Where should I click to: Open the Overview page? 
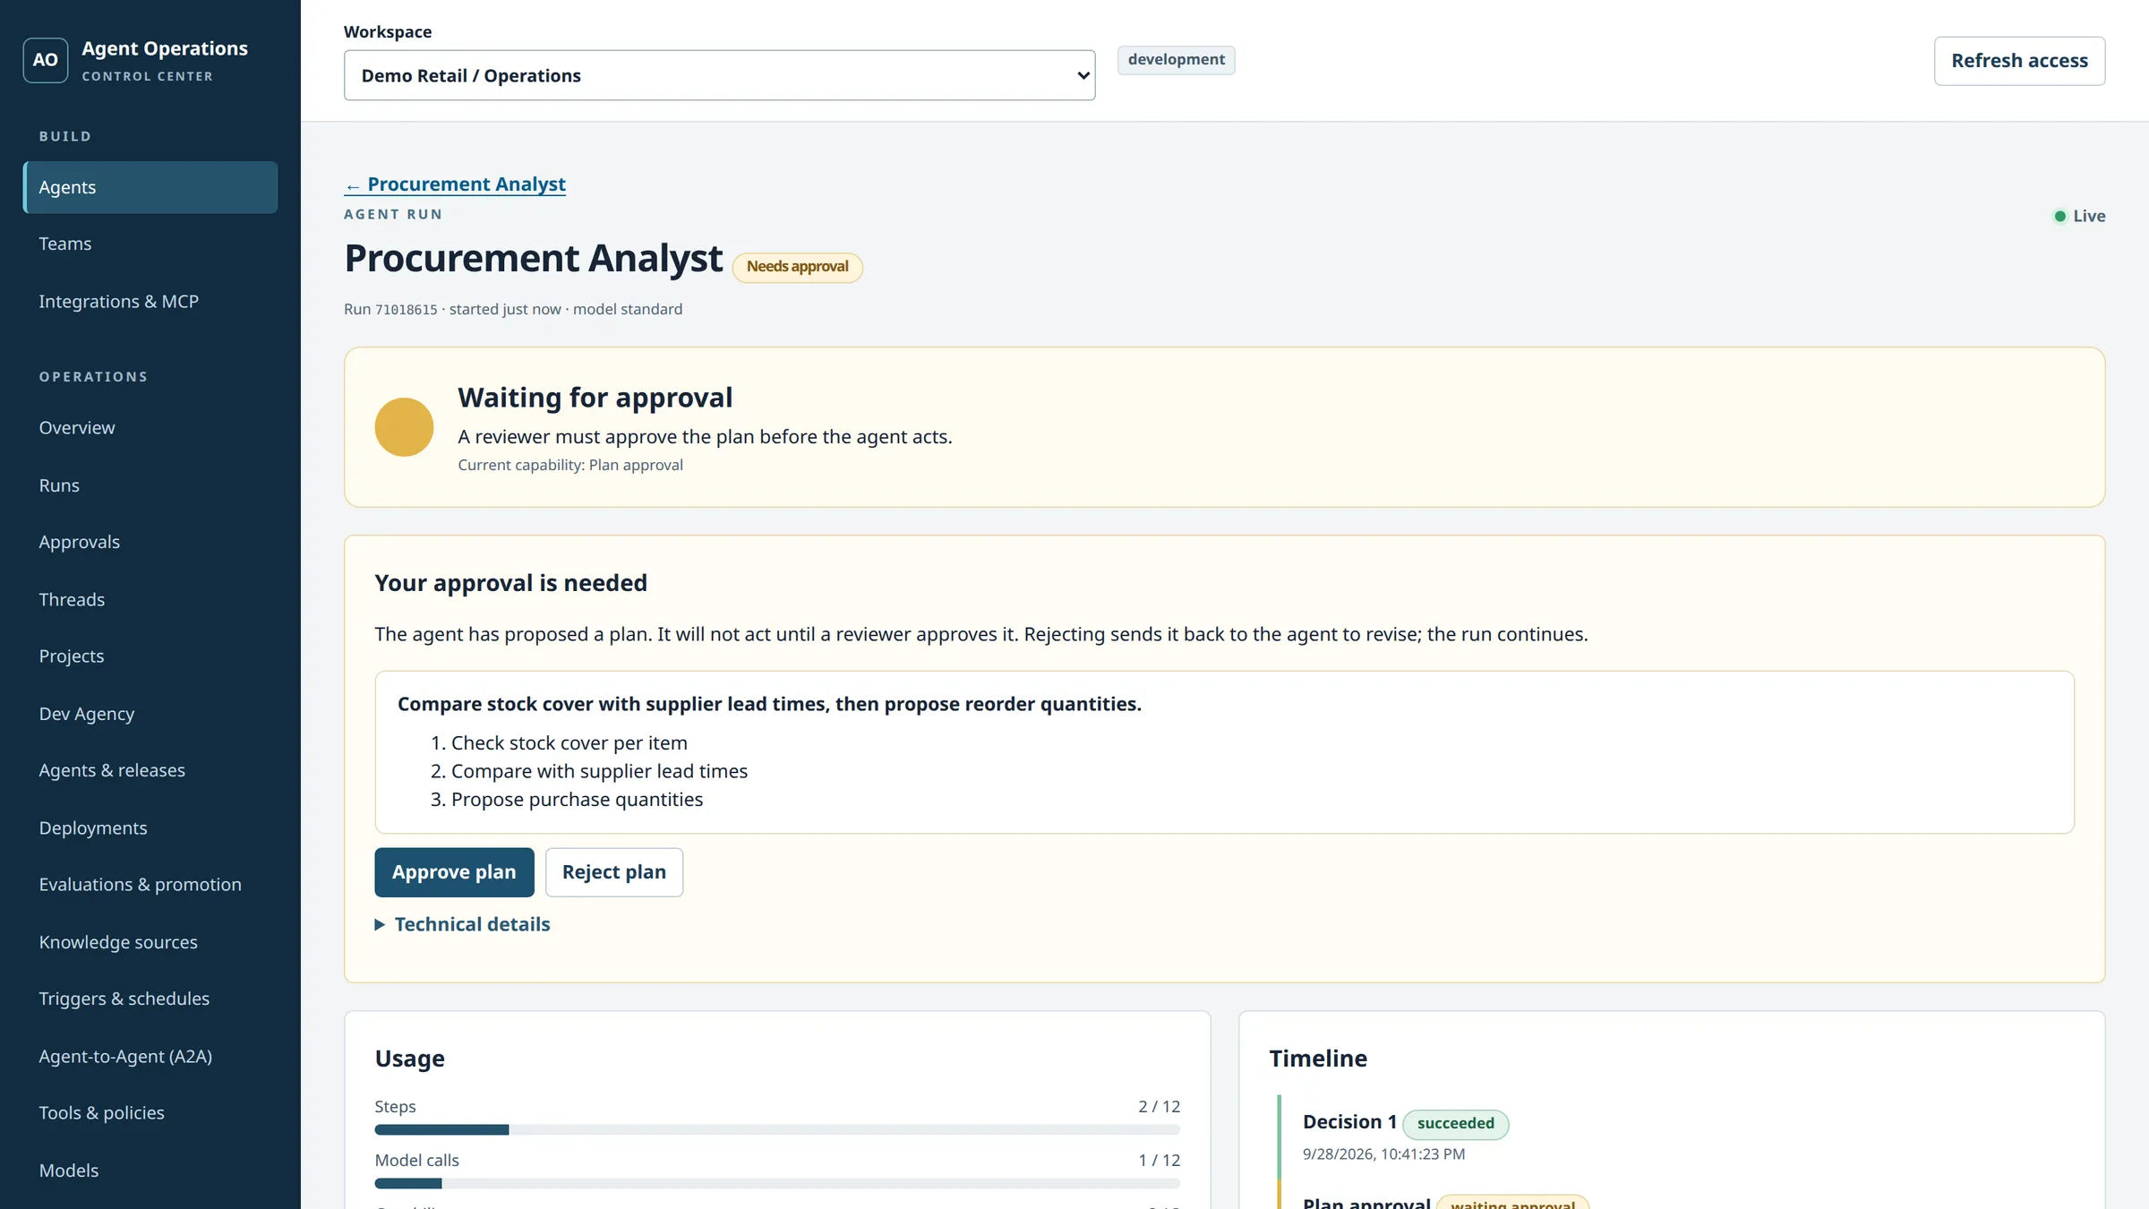tap(150, 428)
